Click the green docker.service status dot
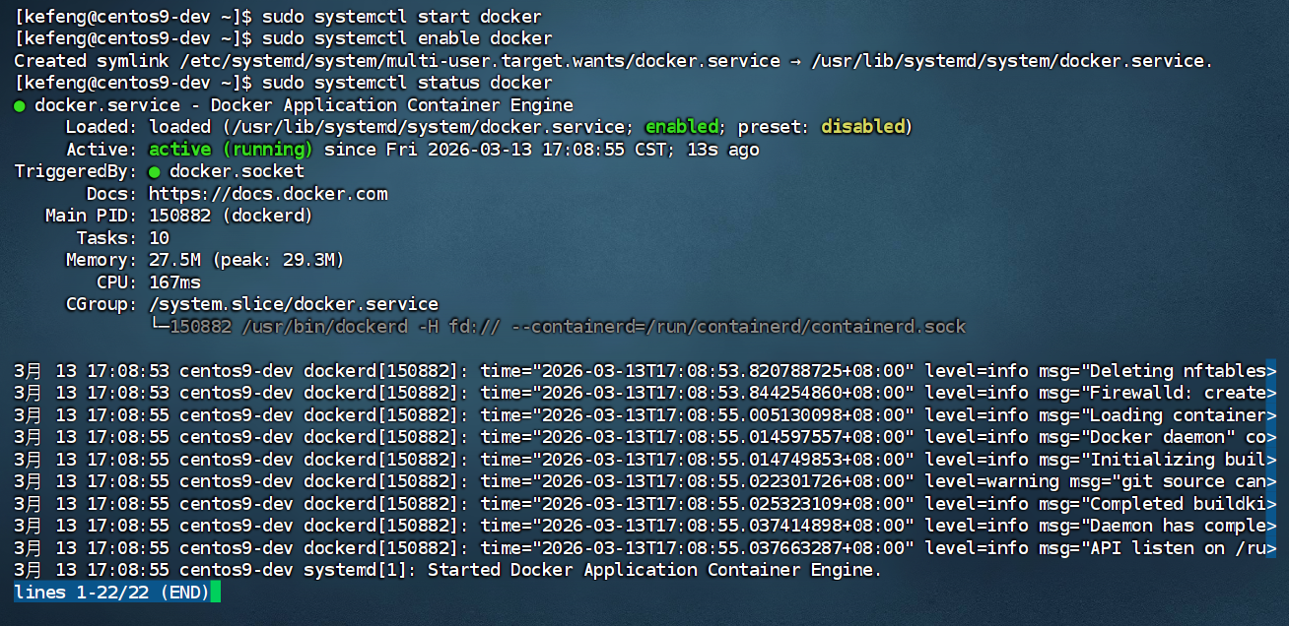1289x626 pixels. [x=19, y=104]
